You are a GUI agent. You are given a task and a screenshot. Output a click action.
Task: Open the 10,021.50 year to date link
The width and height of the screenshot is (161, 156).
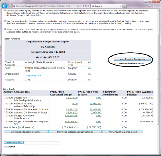click(x=95, y=104)
